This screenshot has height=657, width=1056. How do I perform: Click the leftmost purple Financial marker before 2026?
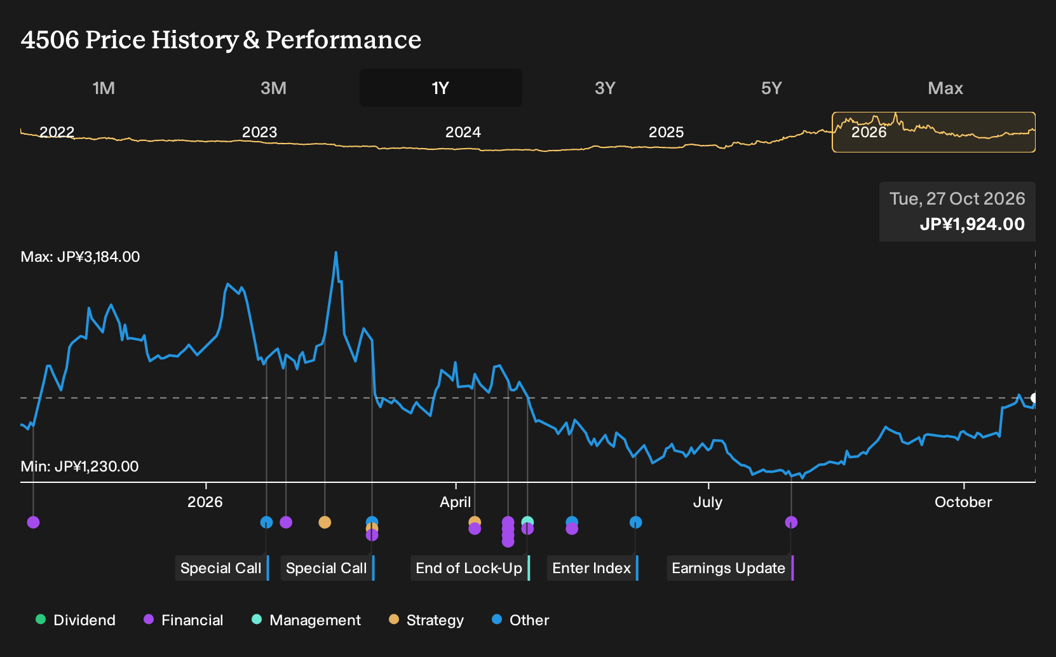[x=33, y=522]
